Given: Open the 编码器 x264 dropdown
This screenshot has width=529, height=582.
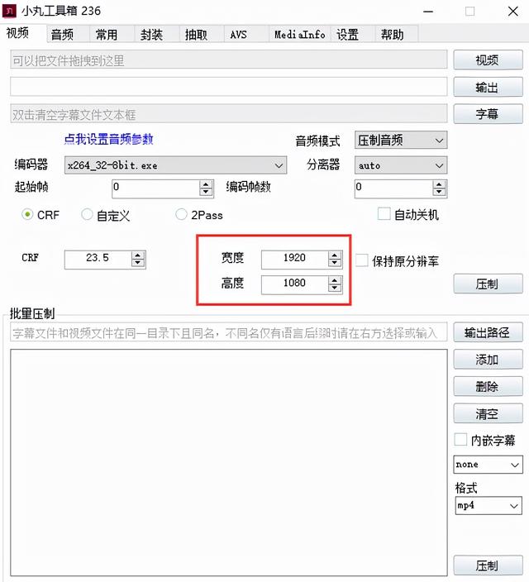Looking at the screenshot, I should click(x=175, y=165).
